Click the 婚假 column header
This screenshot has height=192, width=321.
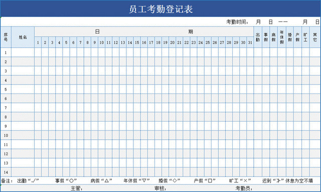click(x=290, y=37)
